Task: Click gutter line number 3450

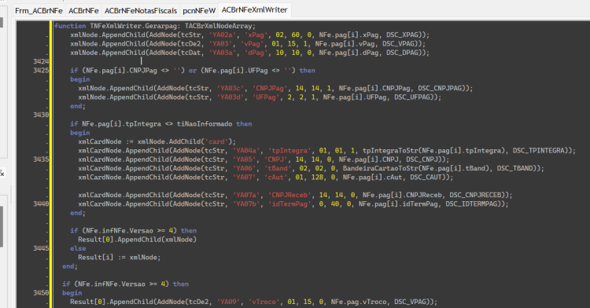Action: (x=41, y=293)
